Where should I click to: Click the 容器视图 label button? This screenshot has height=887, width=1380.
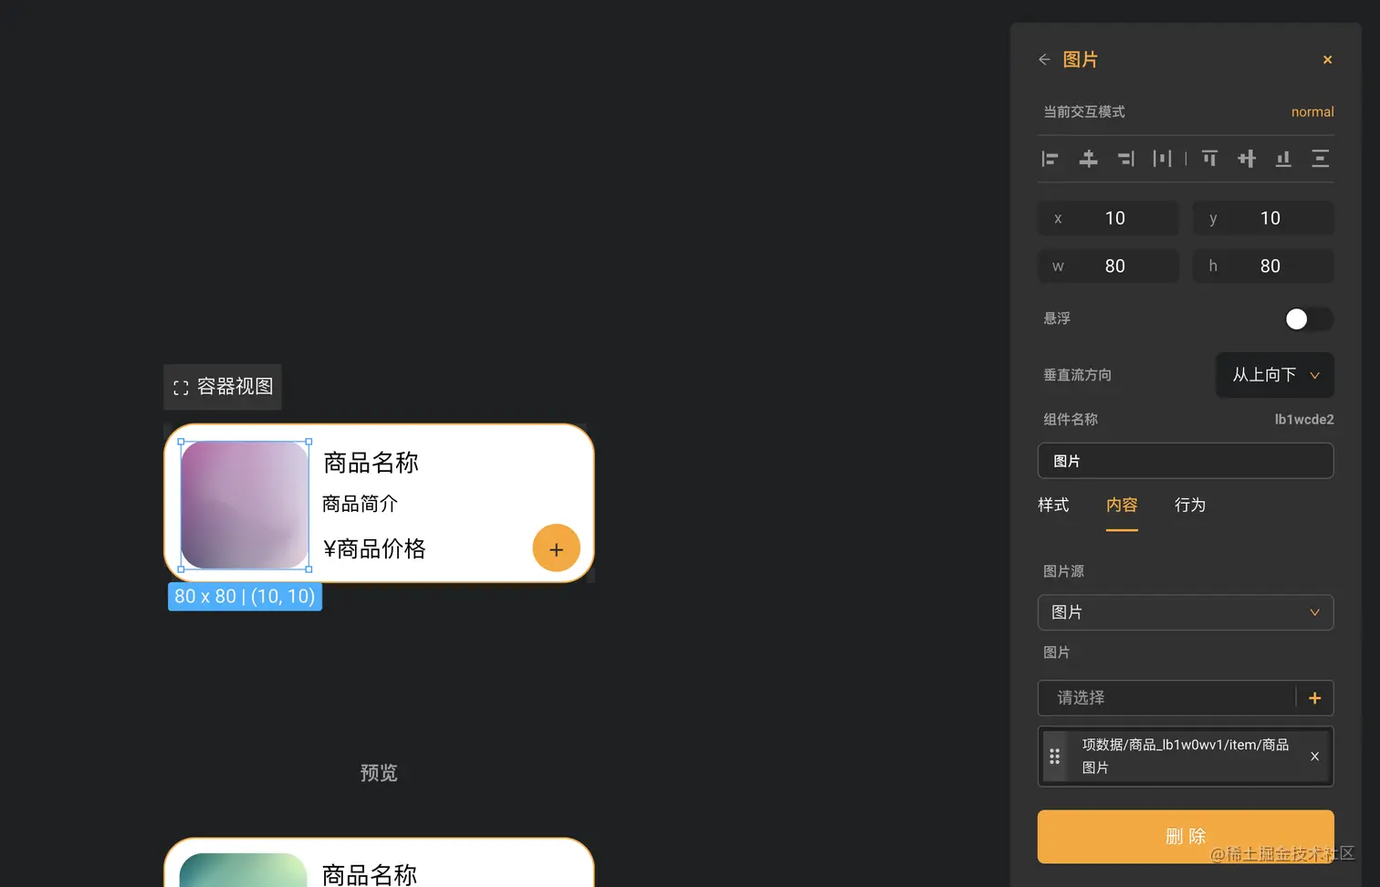tap(223, 387)
